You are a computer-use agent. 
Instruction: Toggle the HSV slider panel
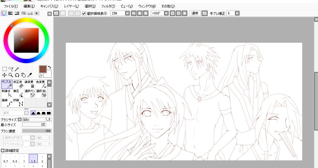(17, 13)
